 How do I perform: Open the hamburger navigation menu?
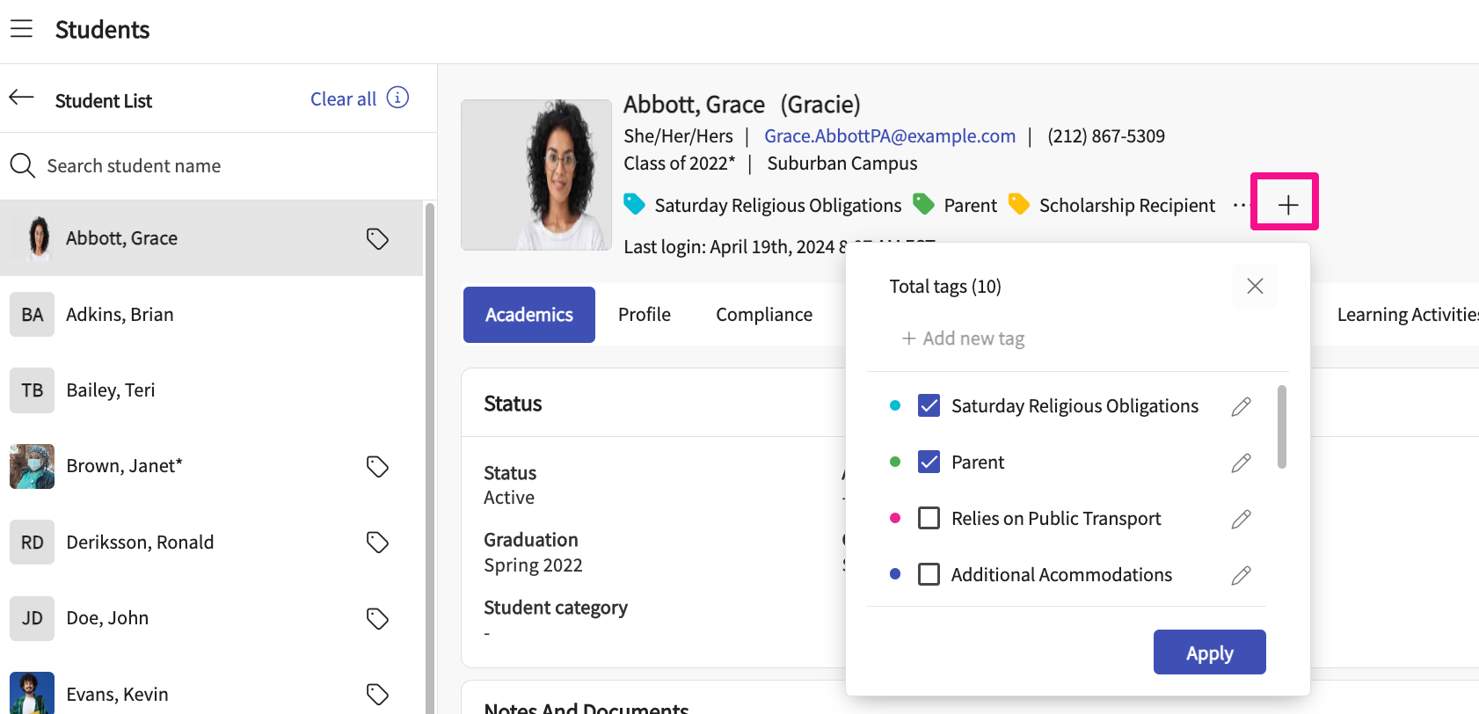coord(21,29)
